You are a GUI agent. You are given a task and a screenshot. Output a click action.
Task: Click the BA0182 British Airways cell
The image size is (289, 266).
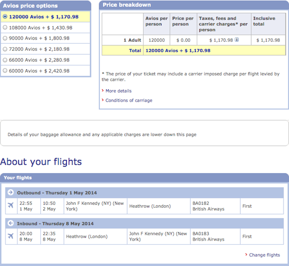click(x=215, y=206)
